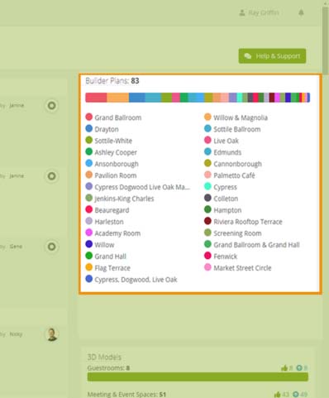The height and width of the screenshot is (398, 329).
Task: Select the Palmetto Café legend item
Action: 230,175
